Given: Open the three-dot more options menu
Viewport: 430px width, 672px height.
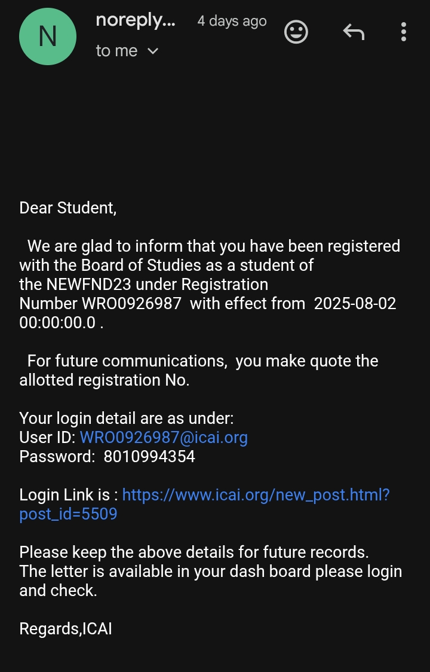Looking at the screenshot, I should click(x=404, y=32).
